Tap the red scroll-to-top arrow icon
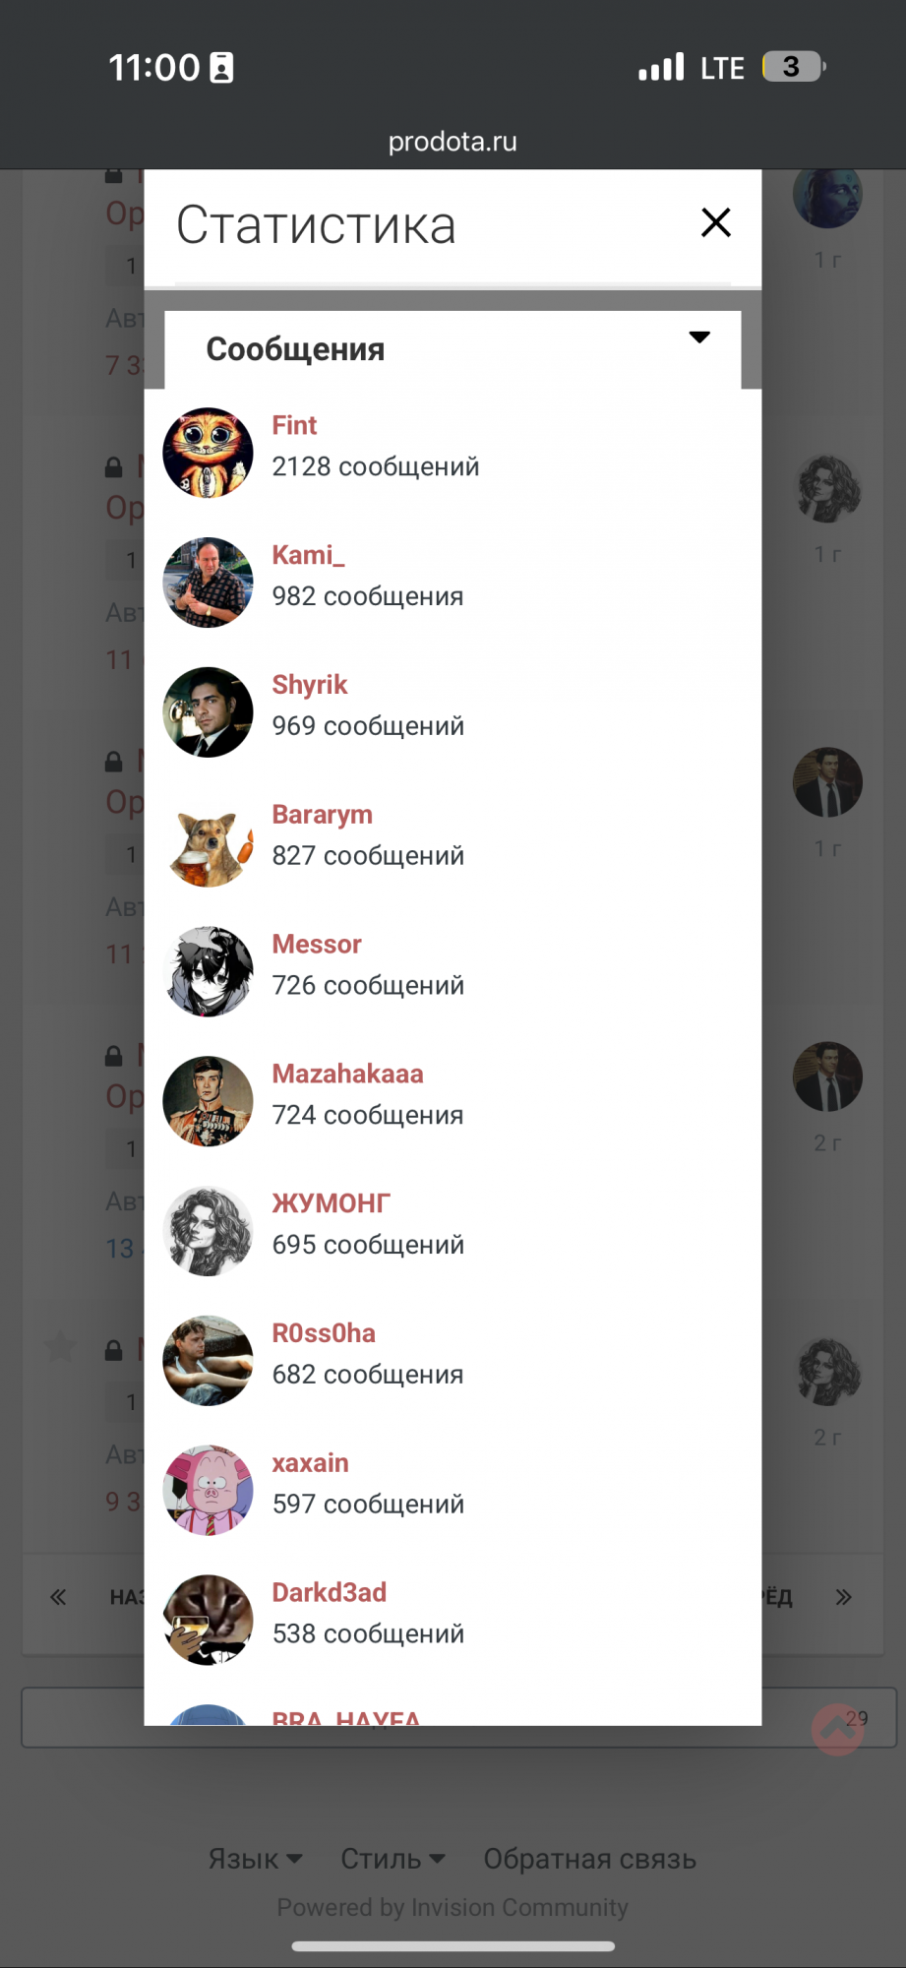This screenshot has width=906, height=1968. pyautogui.click(x=838, y=1729)
